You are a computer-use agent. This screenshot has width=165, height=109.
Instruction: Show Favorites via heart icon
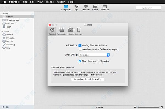(x=86, y=8)
